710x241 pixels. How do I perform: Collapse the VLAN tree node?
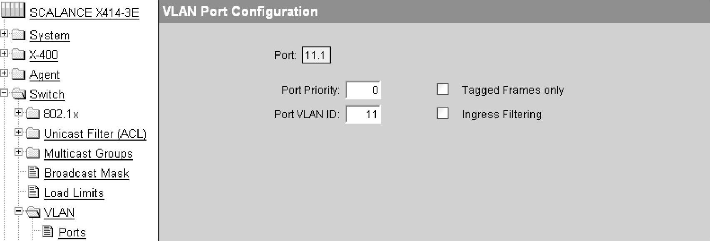tap(18, 211)
